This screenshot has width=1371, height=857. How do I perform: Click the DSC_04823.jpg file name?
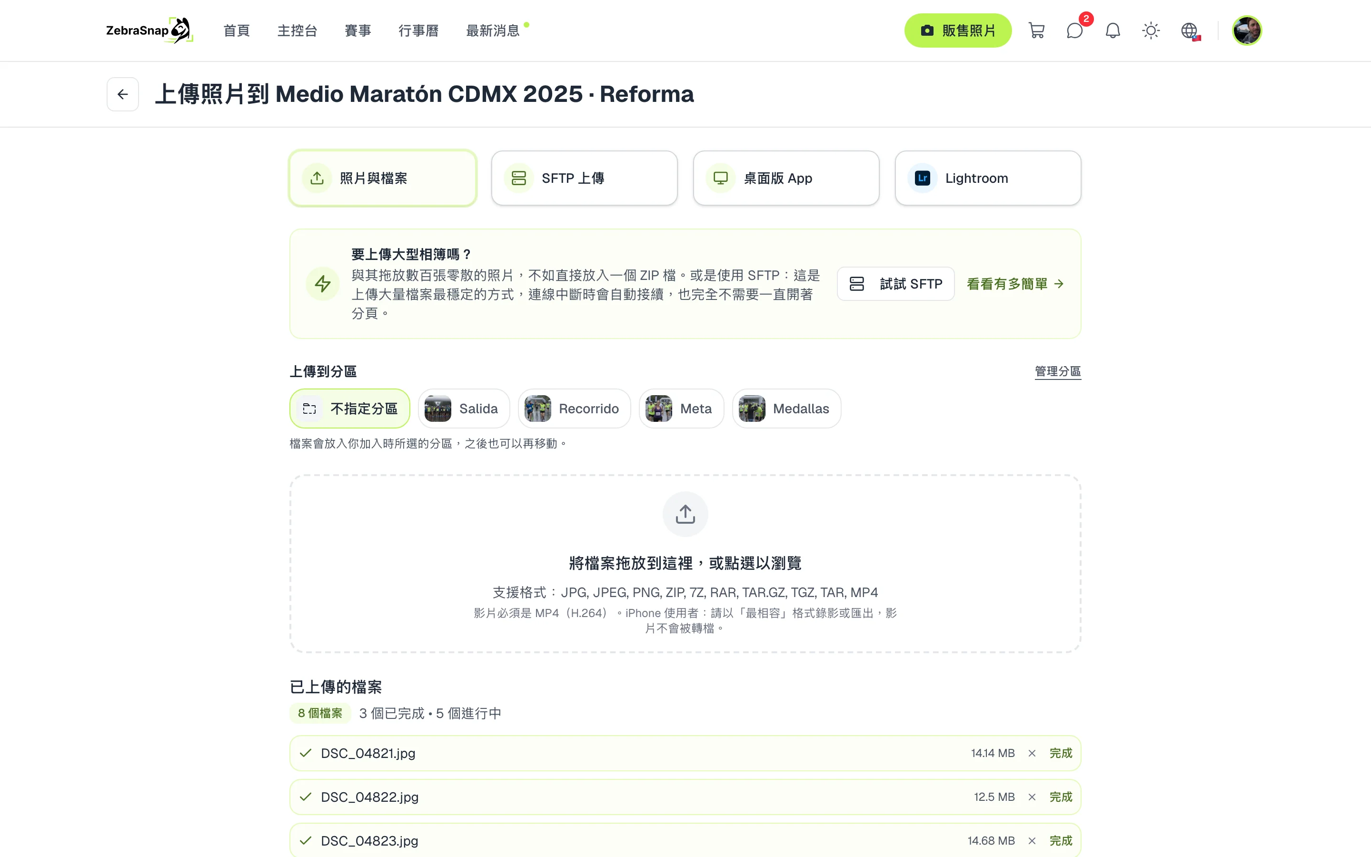369,840
